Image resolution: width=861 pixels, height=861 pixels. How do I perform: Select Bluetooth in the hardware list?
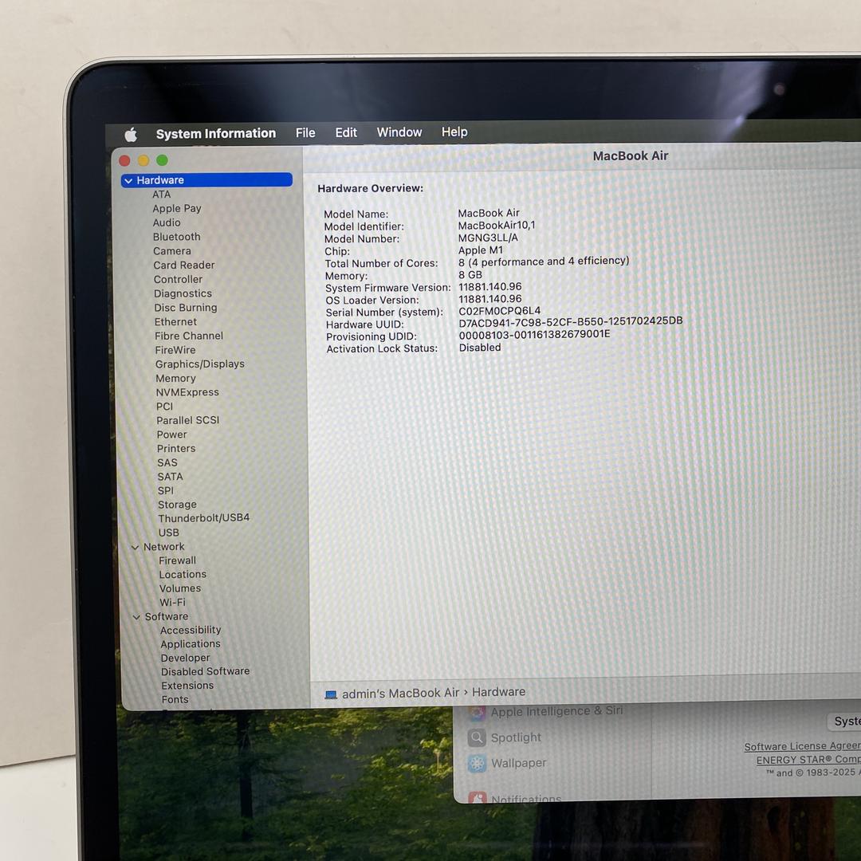point(176,237)
